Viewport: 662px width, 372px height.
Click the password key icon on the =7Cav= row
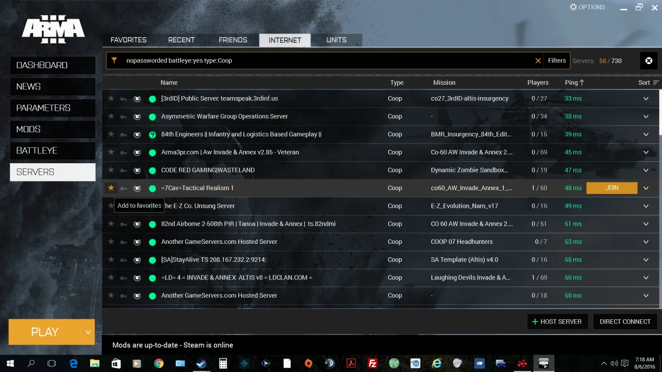tap(124, 188)
